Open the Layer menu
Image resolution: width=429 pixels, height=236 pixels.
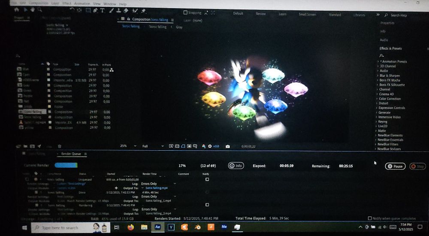(x=55, y=3)
